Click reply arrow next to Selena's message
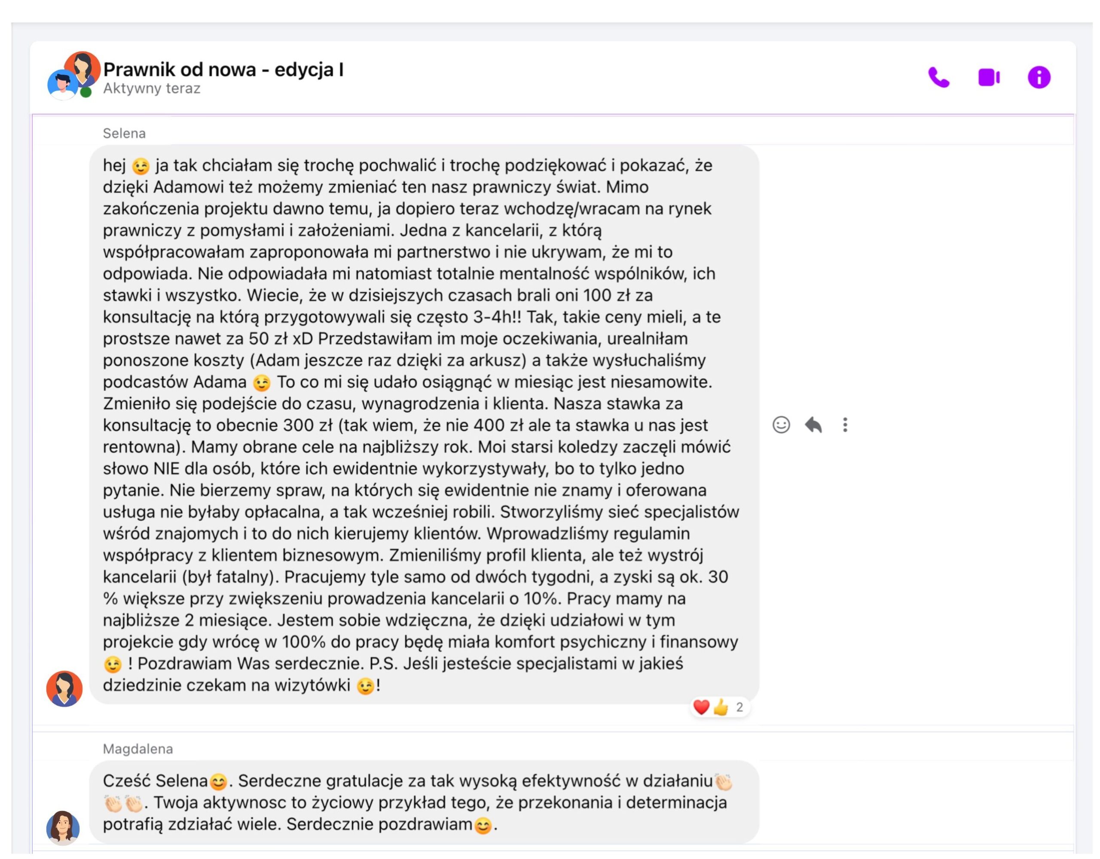Screen dimensions: 1100x859 click(x=813, y=425)
